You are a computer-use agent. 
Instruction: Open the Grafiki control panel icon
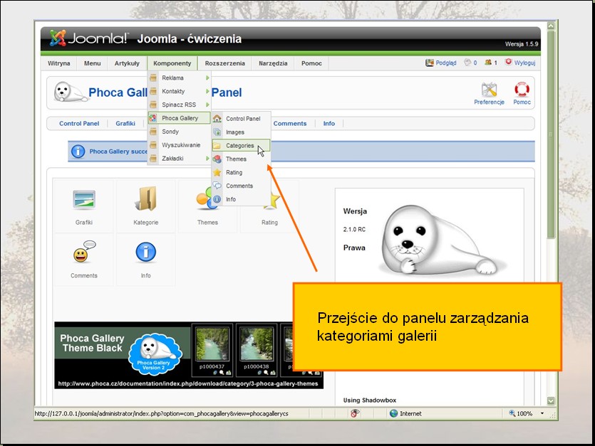coord(84,200)
